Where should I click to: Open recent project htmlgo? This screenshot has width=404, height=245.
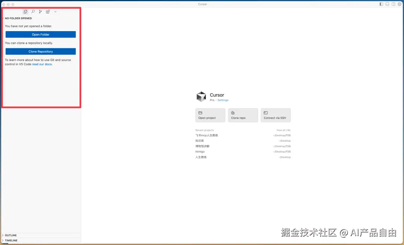[243, 152]
